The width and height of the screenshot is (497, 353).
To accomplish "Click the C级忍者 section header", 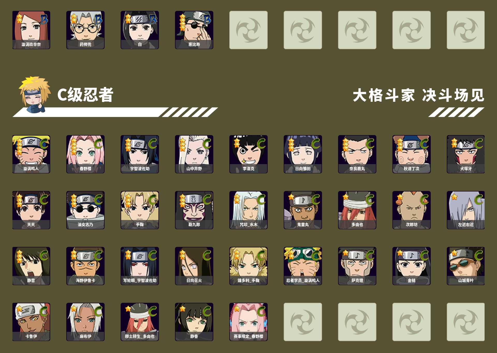I will 85,95.
